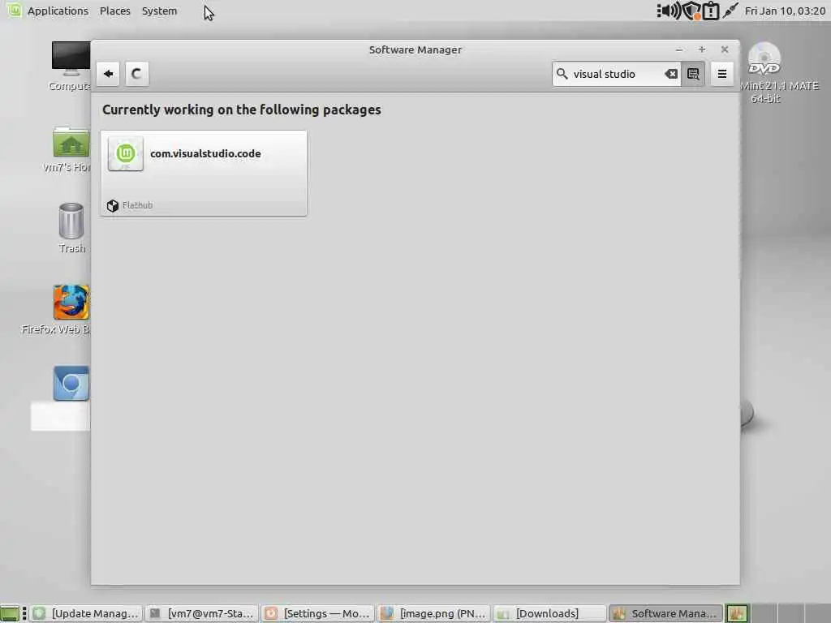Open the System menu
This screenshot has height=623, width=831.
[x=160, y=11]
